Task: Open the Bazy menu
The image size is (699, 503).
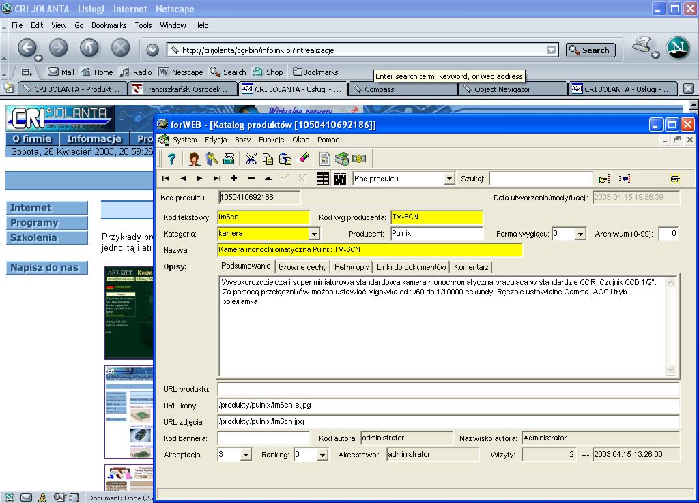Action: (x=242, y=140)
